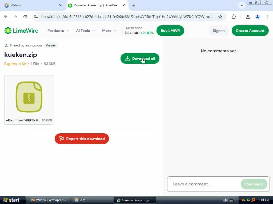The width and height of the screenshot is (273, 204).
Task: Open the tab search dropdown arrow
Action: pos(242,5)
